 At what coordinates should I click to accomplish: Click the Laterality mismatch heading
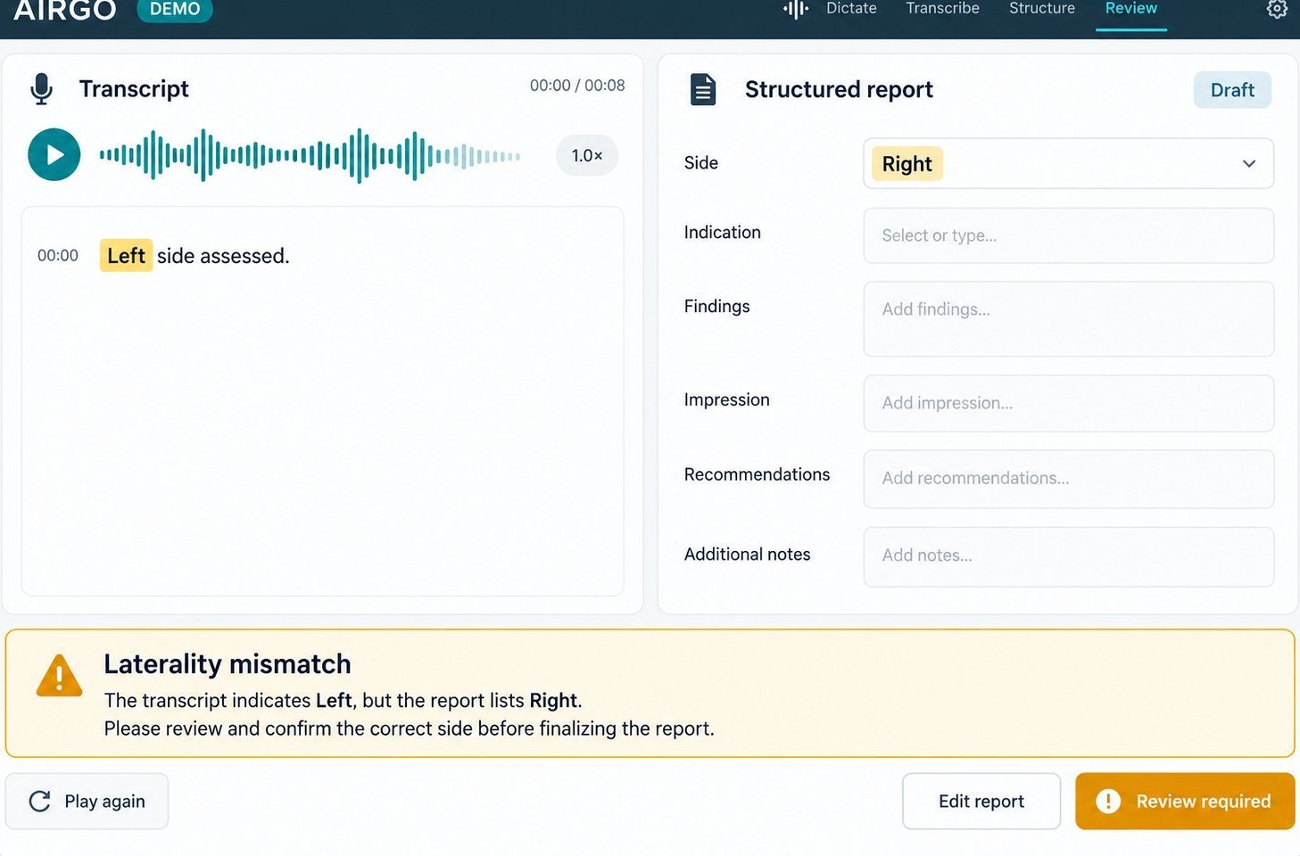pyautogui.click(x=228, y=664)
